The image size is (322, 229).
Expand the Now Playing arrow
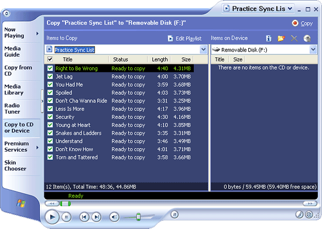click(37, 33)
